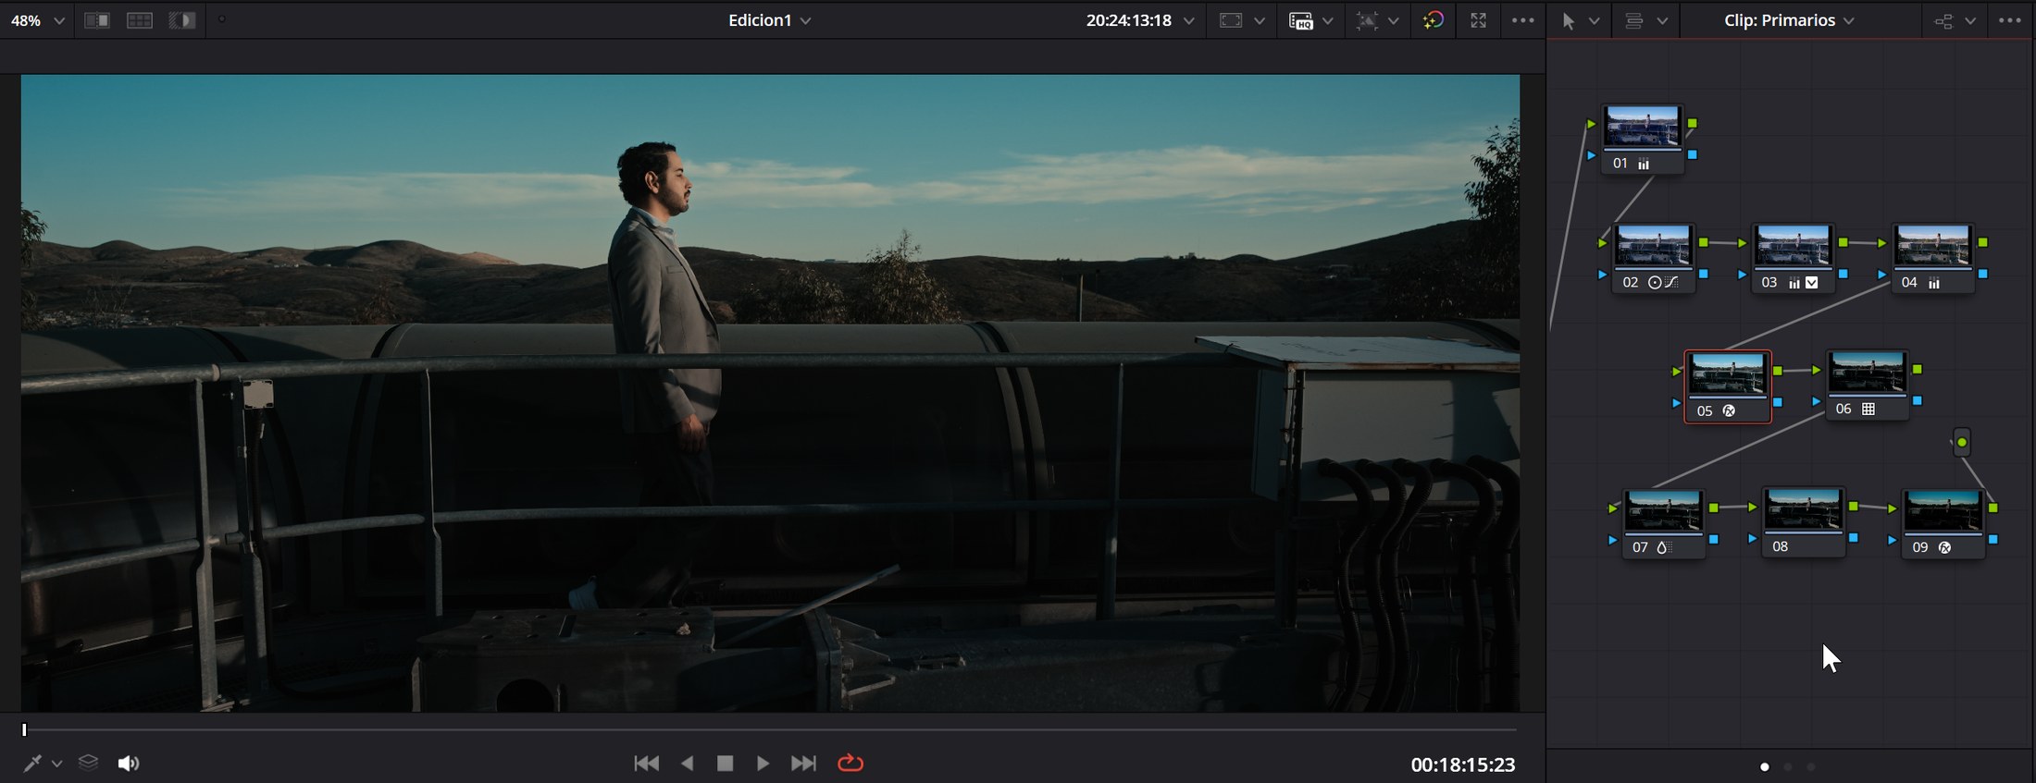The width and height of the screenshot is (2036, 783).
Task: Toggle the red loop playback button
Action: [x=850, y=764]
